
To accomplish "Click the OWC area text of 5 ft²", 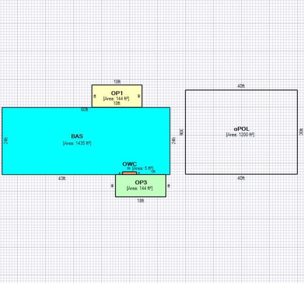I will [x=142, y=168].
